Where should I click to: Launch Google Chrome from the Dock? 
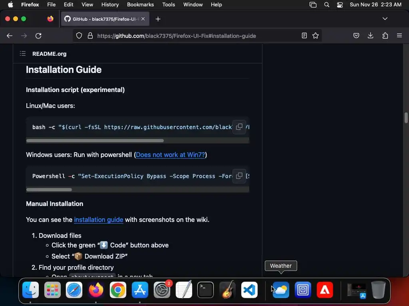pyautogui.click(x=118, y=290)
